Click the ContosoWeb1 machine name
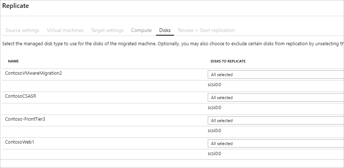This screenshot has width=344, height=168. (19, 142)
